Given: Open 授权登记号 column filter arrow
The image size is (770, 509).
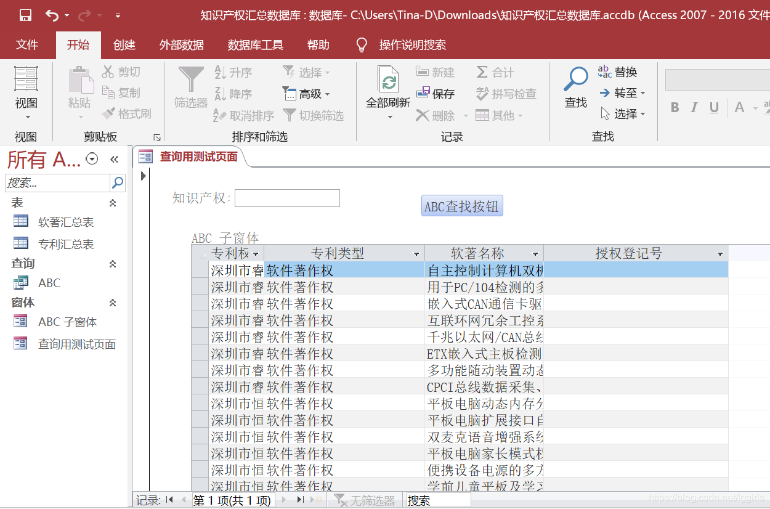Looking at the screenshot, I should tap(720, 254).
